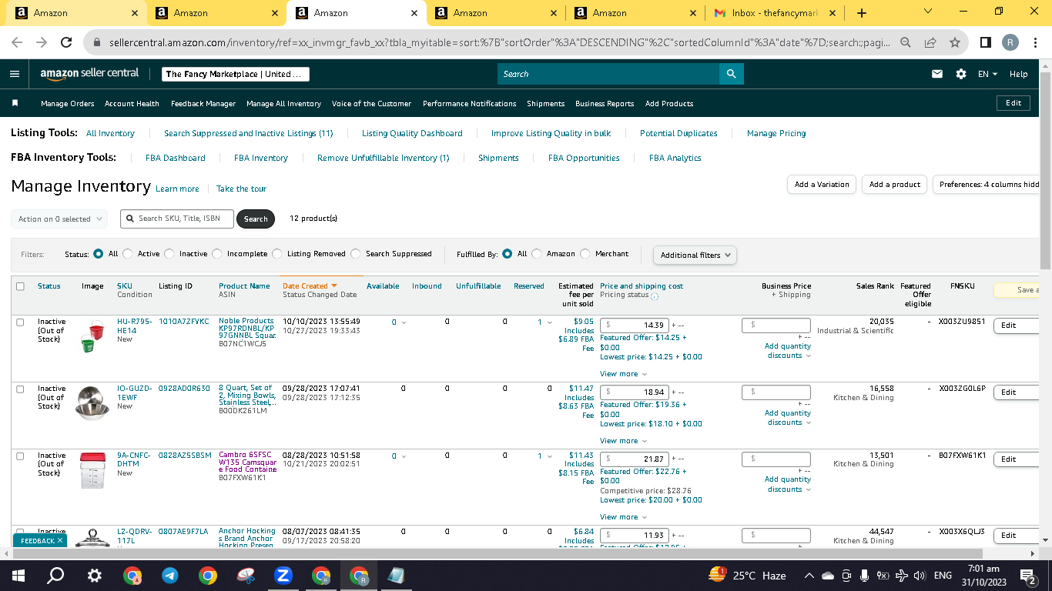Image resolution: width=1052 pixels, height=591 pixels.
Task: Open the Windows notification center
Action: point(1027,576)
